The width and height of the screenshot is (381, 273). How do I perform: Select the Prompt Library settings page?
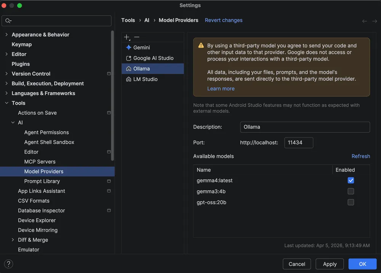(42, 181)
